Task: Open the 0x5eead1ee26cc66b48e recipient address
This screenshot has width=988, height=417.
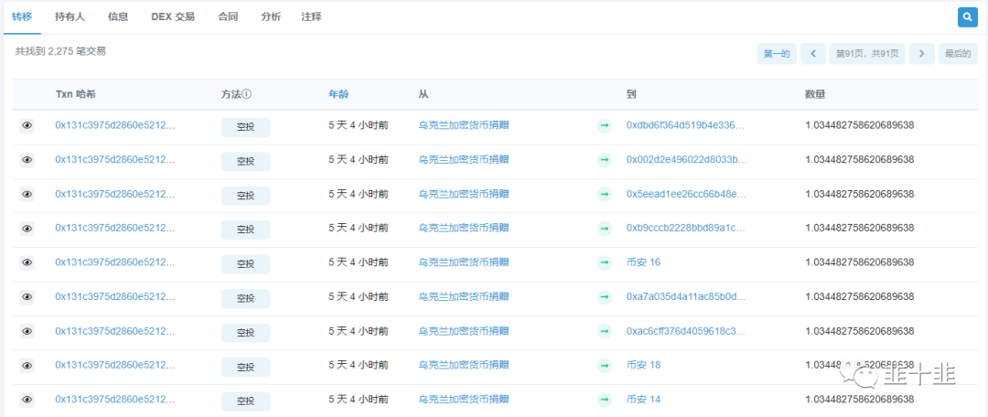Action: click(686, 195)
